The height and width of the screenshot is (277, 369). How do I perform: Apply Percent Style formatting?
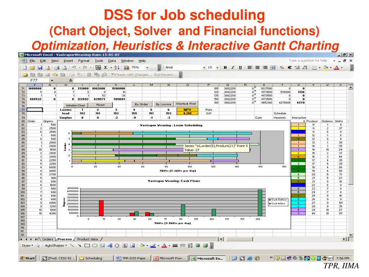tap(282, 67)
